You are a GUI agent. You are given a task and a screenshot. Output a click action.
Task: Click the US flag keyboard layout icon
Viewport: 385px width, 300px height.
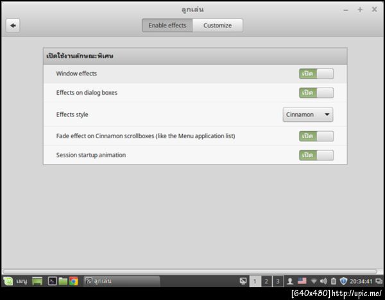[x=302, y=281]
